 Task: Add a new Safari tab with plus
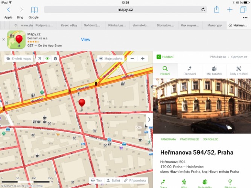[230, 10]
